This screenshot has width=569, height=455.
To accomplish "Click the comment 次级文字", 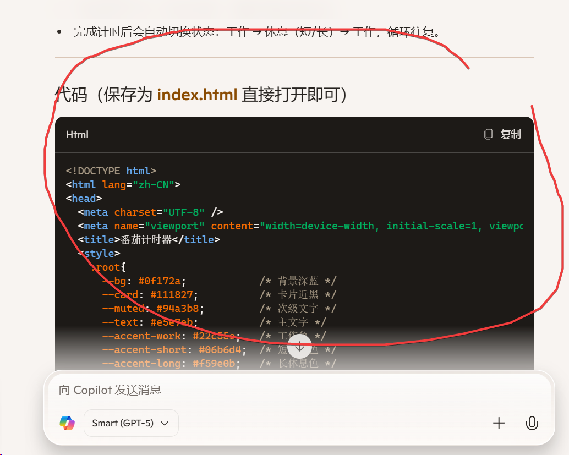I will click(298, 309).
